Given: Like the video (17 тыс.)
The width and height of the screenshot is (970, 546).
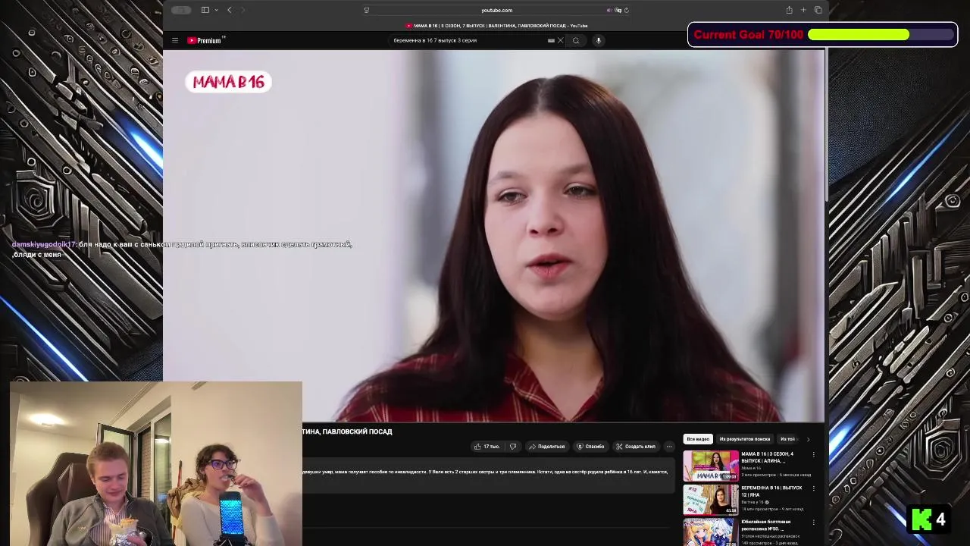Looking at the screenshot, I should pyautogui.click(x=487, y=447).
